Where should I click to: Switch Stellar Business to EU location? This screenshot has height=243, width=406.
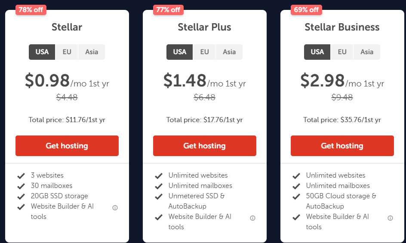342,52
